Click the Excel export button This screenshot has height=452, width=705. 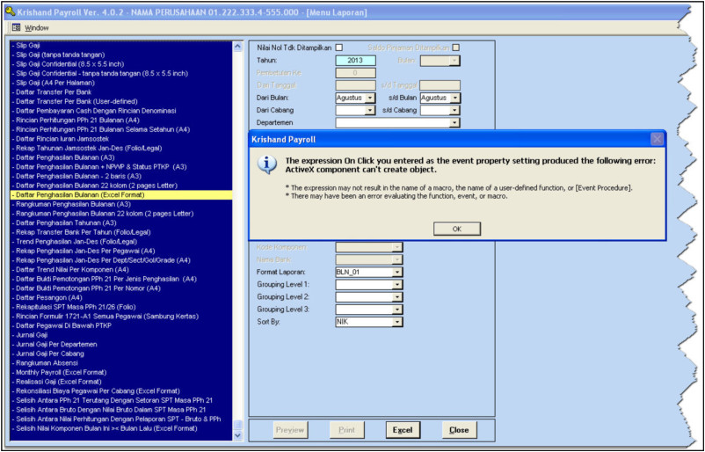coord(403,430)
